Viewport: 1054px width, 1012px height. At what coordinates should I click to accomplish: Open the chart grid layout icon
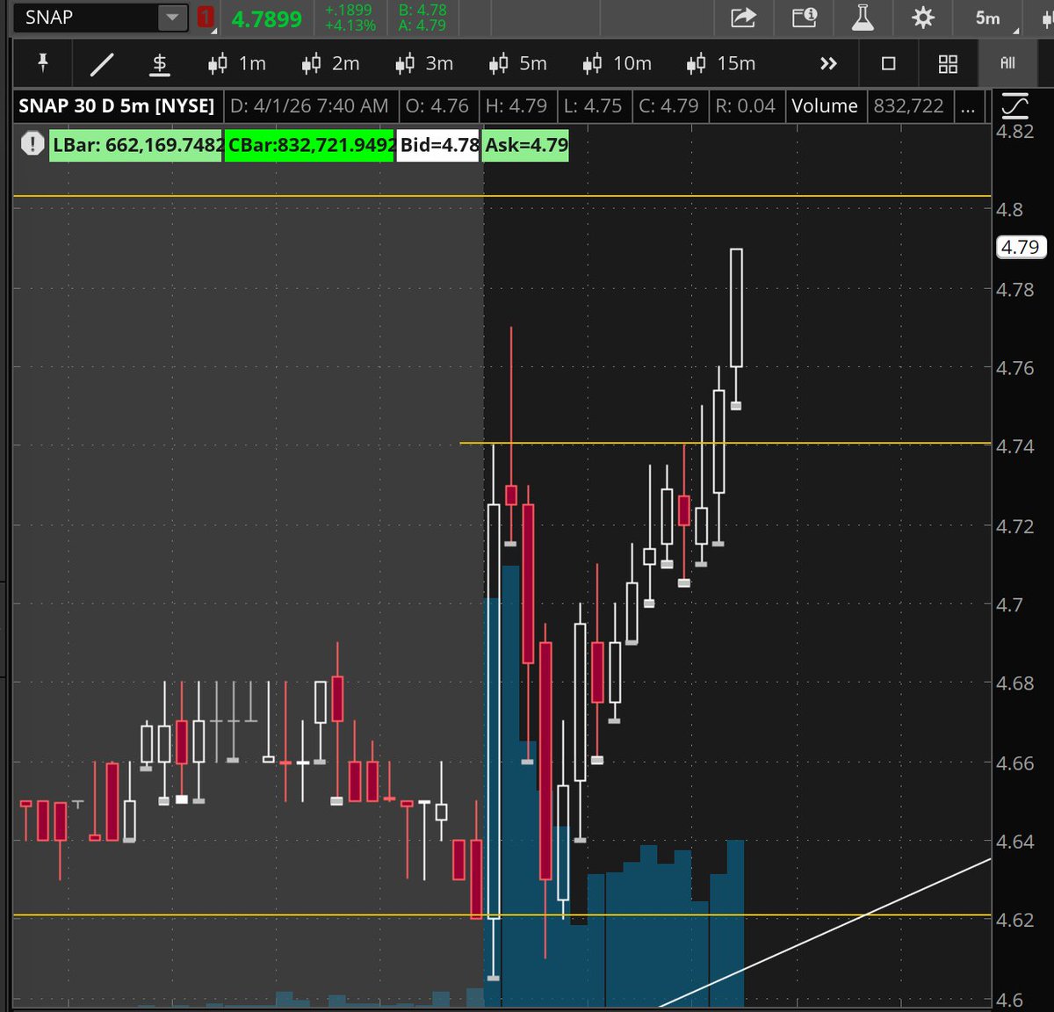948,63
